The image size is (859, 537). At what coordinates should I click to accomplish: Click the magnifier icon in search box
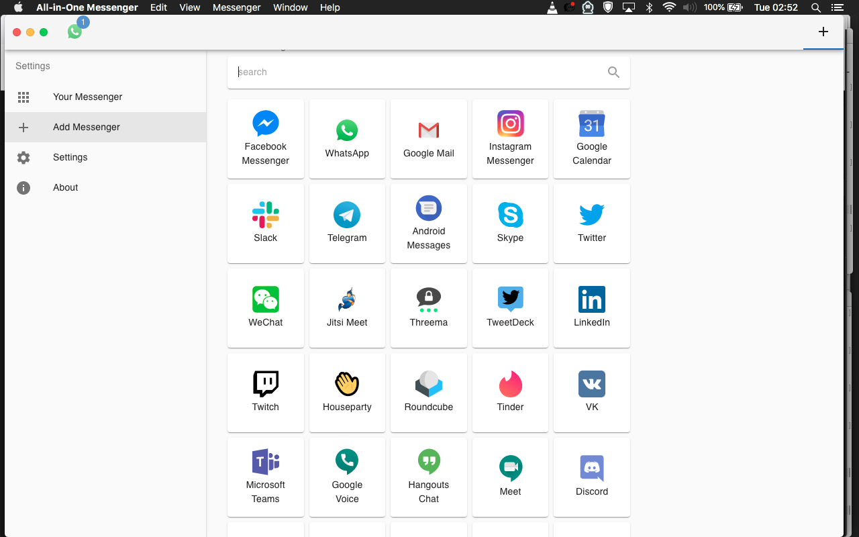coord(613,72)
